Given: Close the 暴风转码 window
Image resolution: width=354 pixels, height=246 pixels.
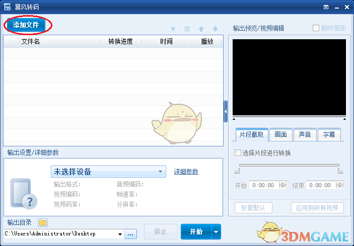Looking at the screenshot, I should click(x=347, y=7).
